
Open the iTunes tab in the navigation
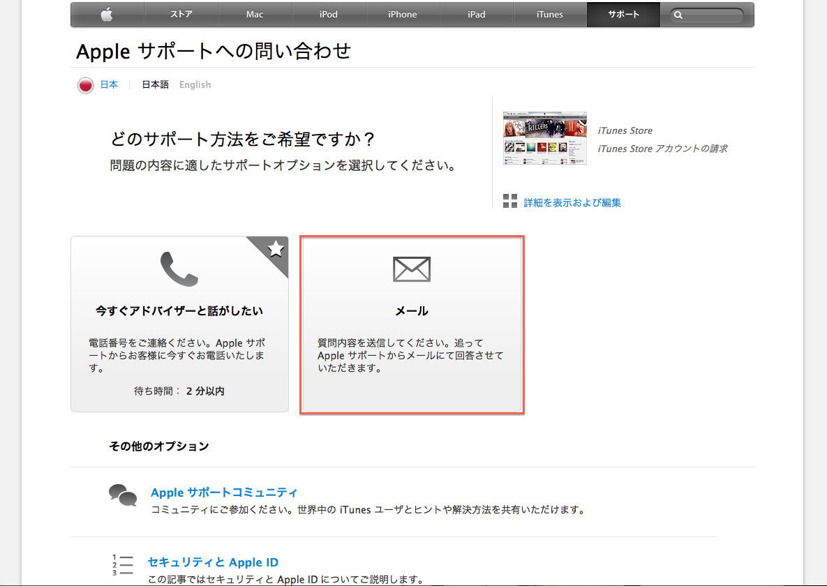coord(550,14)
